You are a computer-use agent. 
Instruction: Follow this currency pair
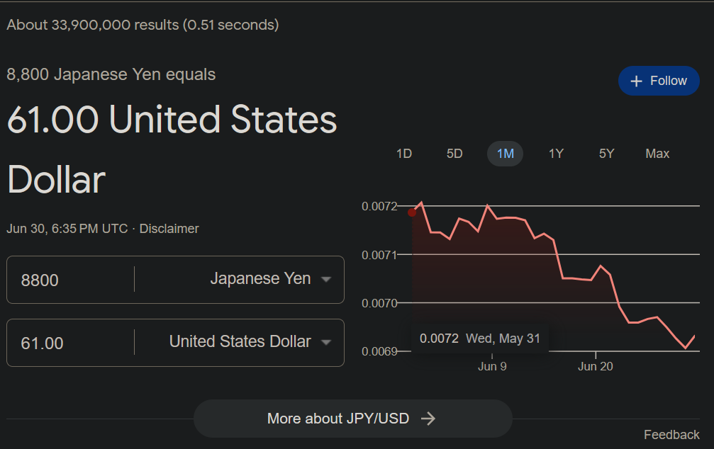(x=659, y=81)
